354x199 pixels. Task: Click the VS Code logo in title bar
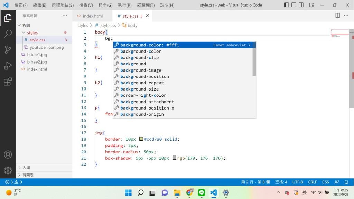(x=6, y=5)
